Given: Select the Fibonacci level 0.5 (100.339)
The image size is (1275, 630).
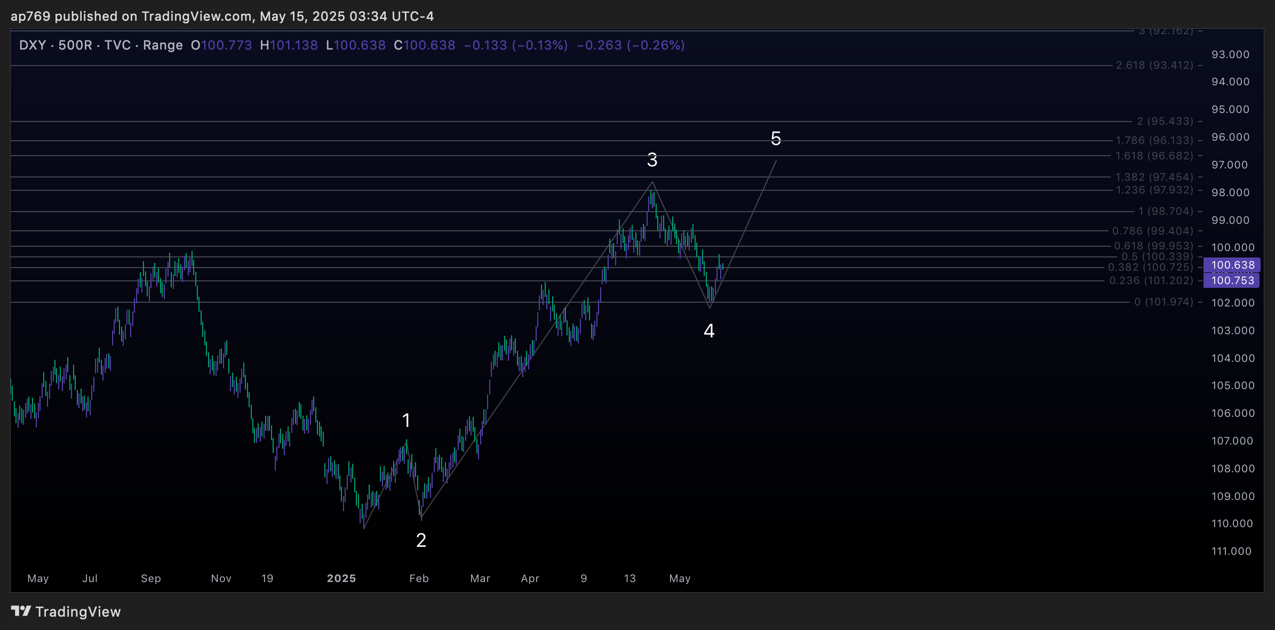Looking at the screenshot, I should (x=1157, y=256).
